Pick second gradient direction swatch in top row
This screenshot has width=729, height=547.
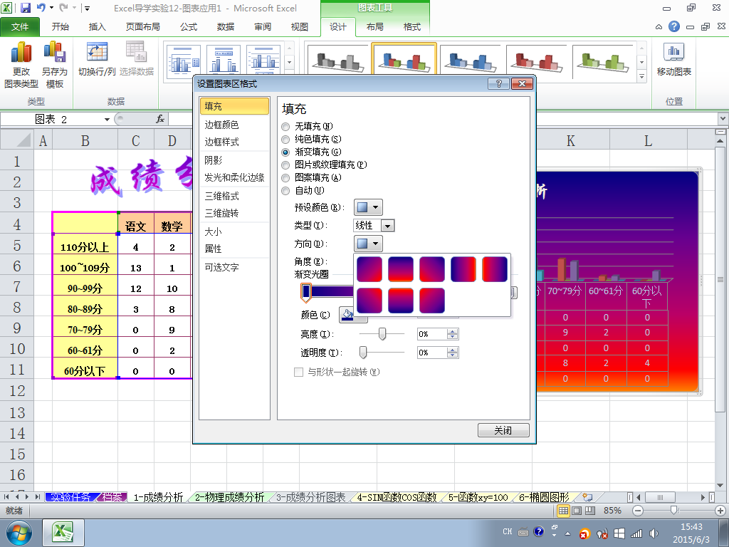400,269
